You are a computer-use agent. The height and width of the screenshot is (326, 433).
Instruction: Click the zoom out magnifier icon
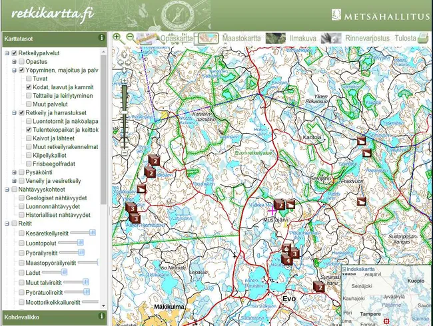pos(130,38)
